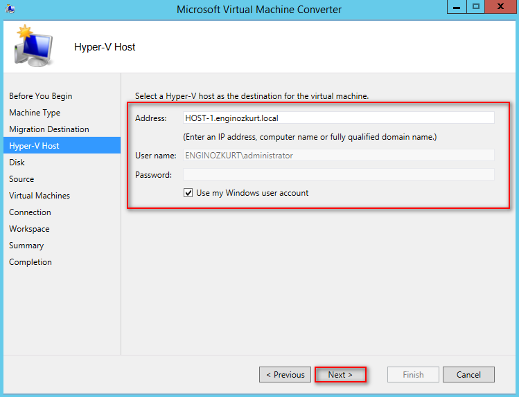Viewport: 519px width, 397px height.
Task: Select Virtual Machines in the sidebar
Action: click(39, 196)
